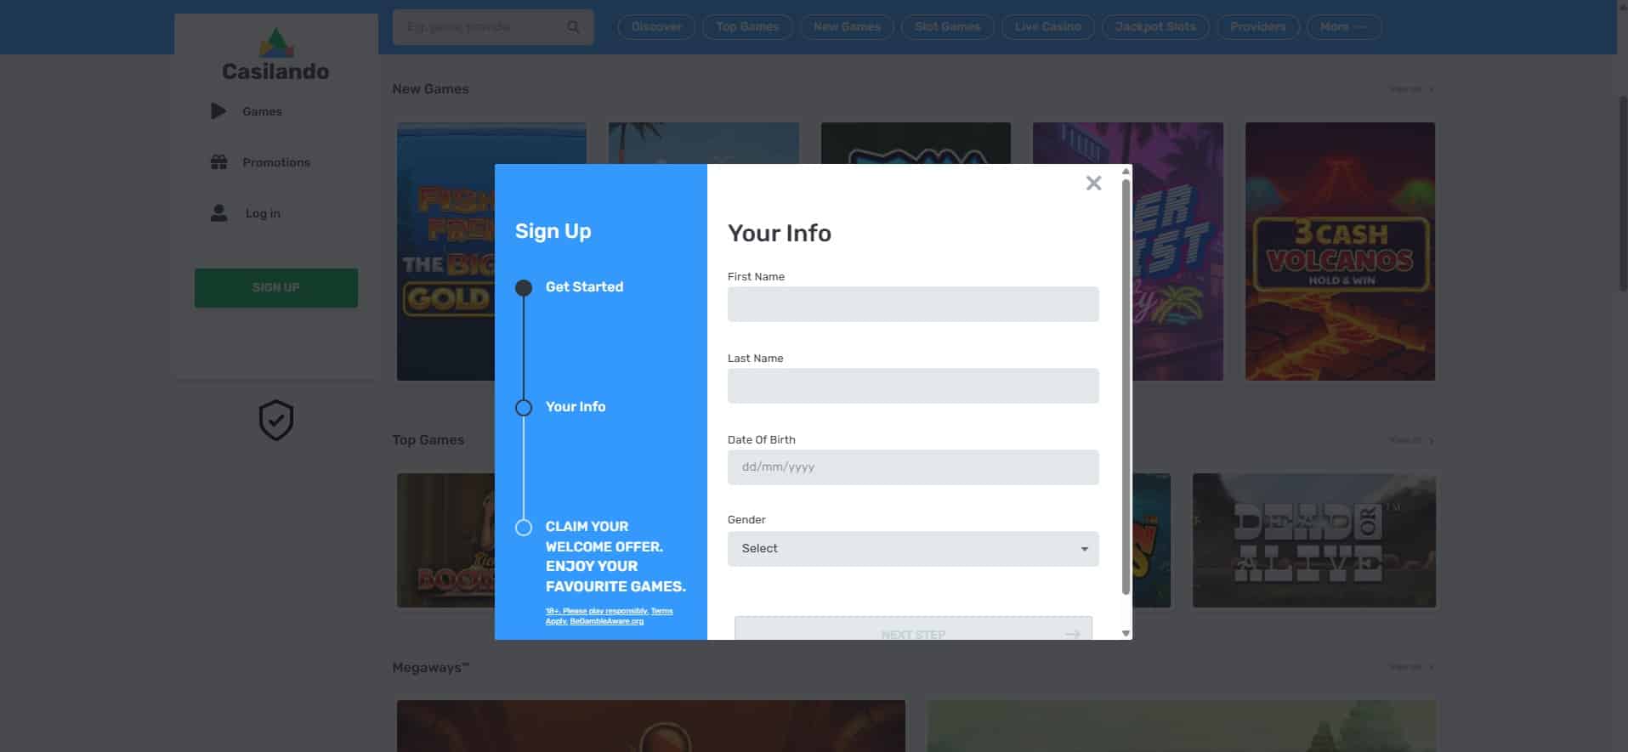Click View all next to Megaways
Image resolution: width=1628 pixels, height=752 pixels.
[1411, 667]
